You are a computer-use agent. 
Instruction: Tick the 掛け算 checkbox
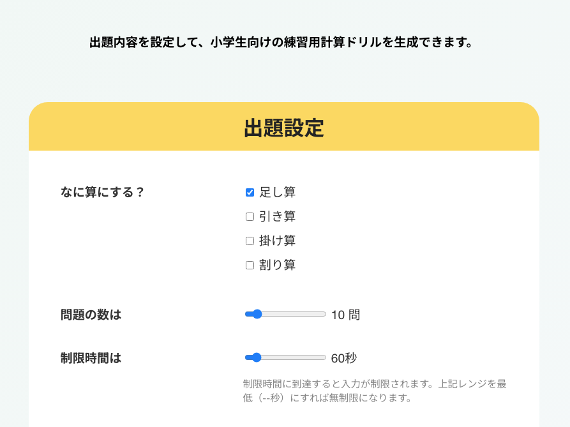[250, 241]
